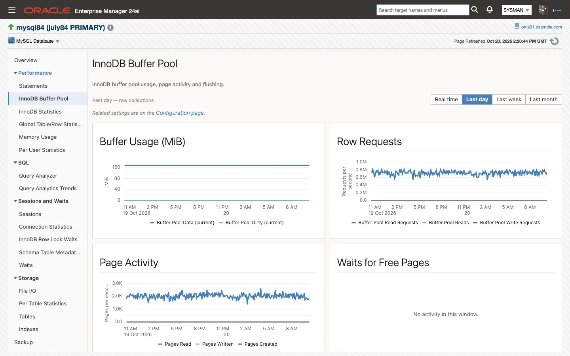
Task: Open the hamburger navigation menu
Action: [12, 10]
